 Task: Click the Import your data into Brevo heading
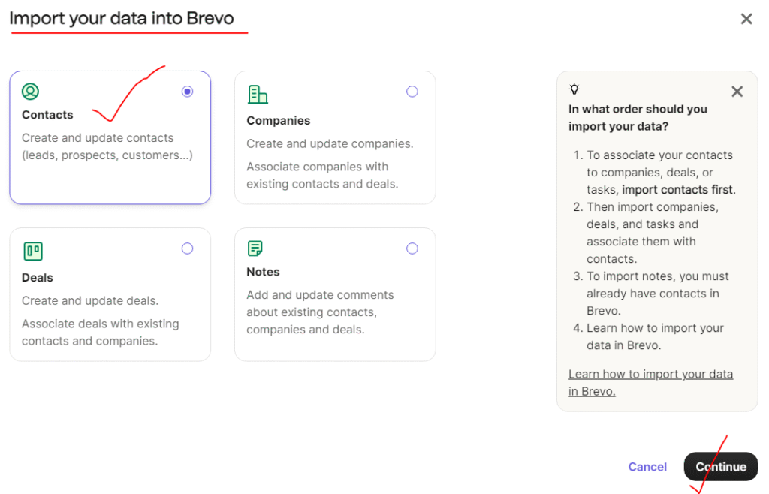click(121, 17)
